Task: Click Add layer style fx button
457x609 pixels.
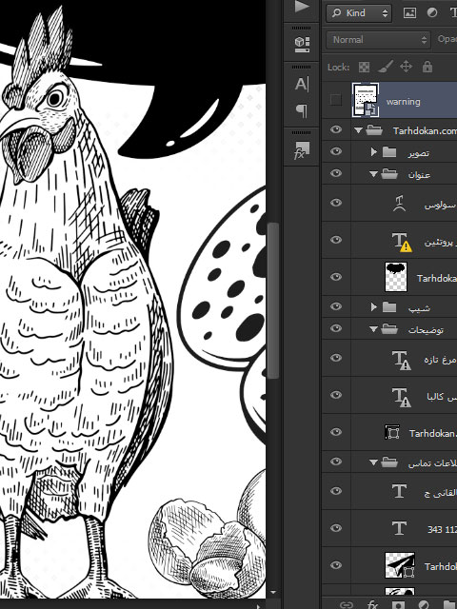Action: 372,605
